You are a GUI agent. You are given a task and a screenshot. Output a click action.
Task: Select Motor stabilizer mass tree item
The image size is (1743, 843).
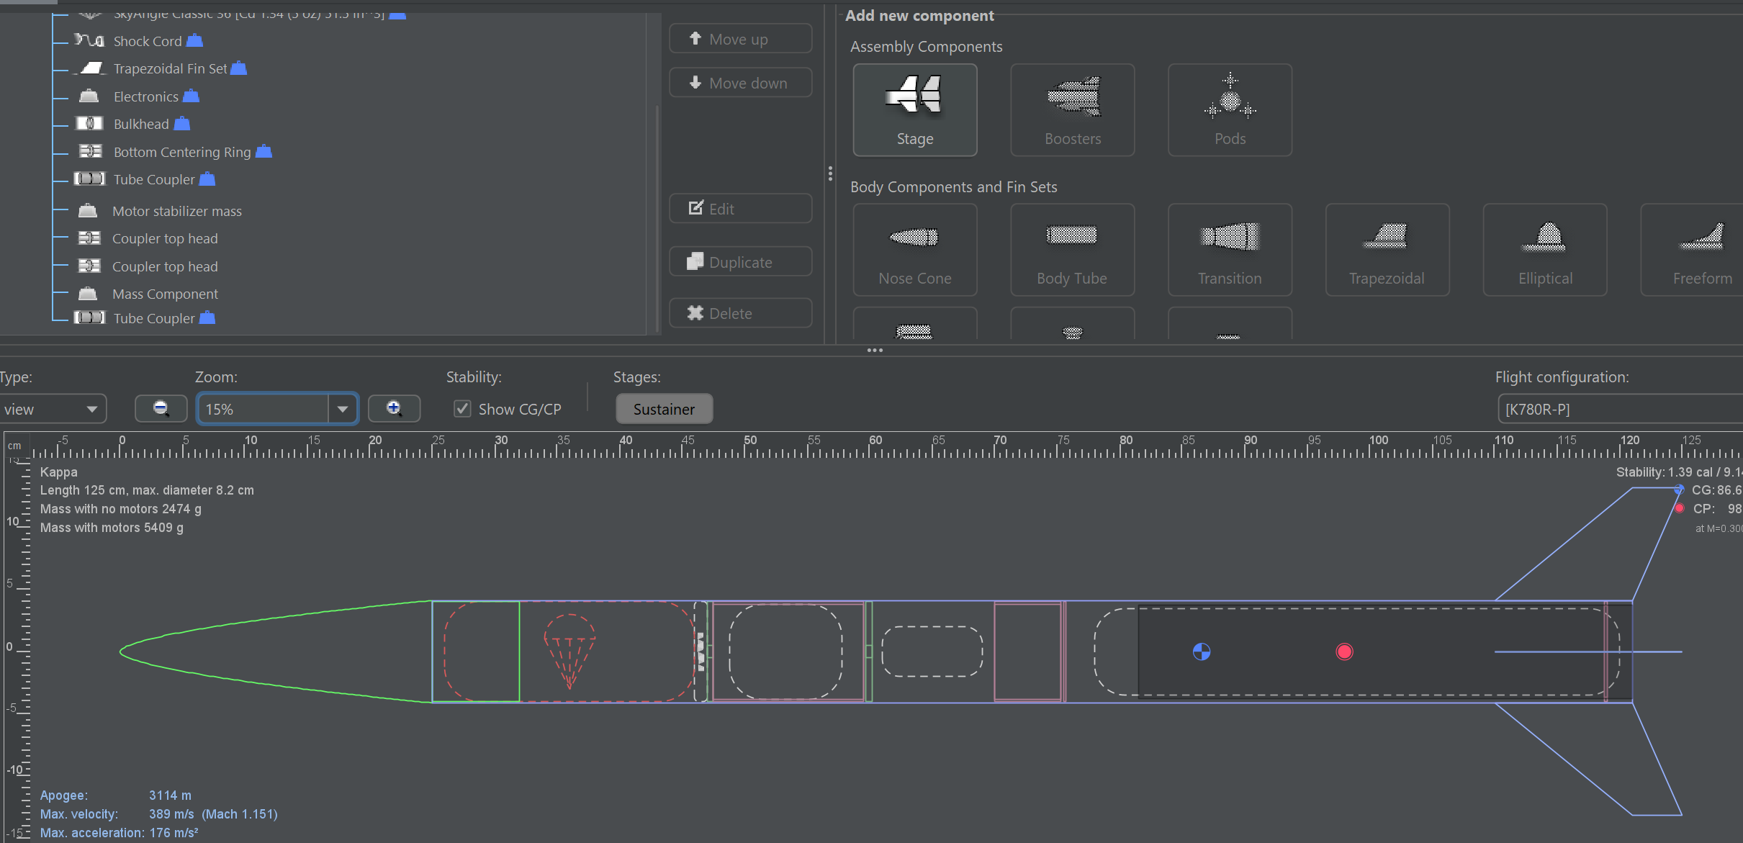pyautogui.click(x=177, y=211)
